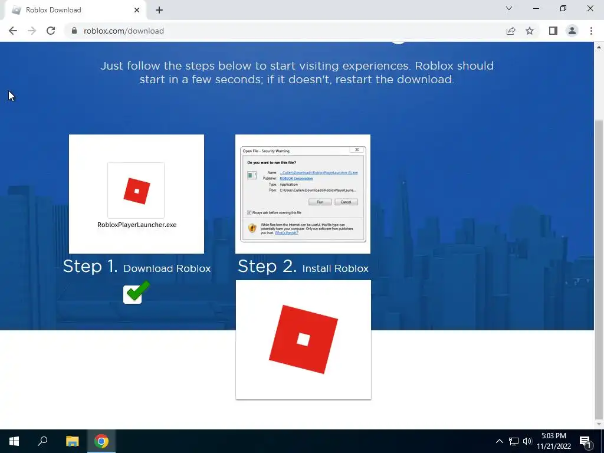Click the RobloxPlayerLauncher.exe file name

coord(137,225)
